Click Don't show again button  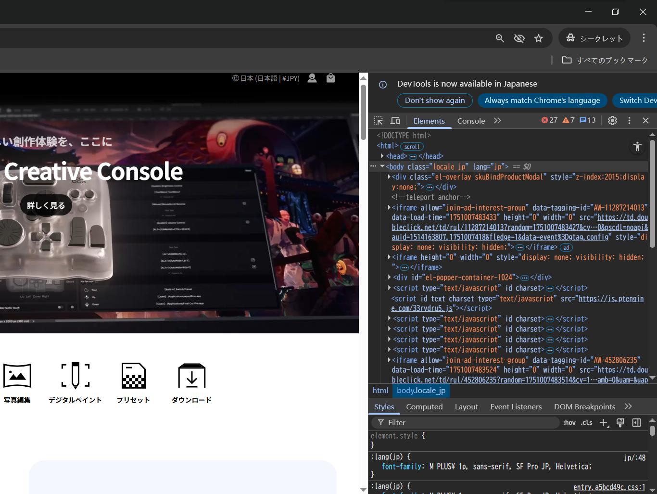click(435, 100)
